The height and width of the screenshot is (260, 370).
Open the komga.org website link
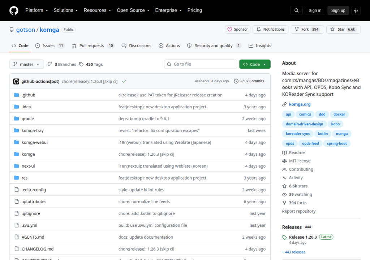pos(300,104)
